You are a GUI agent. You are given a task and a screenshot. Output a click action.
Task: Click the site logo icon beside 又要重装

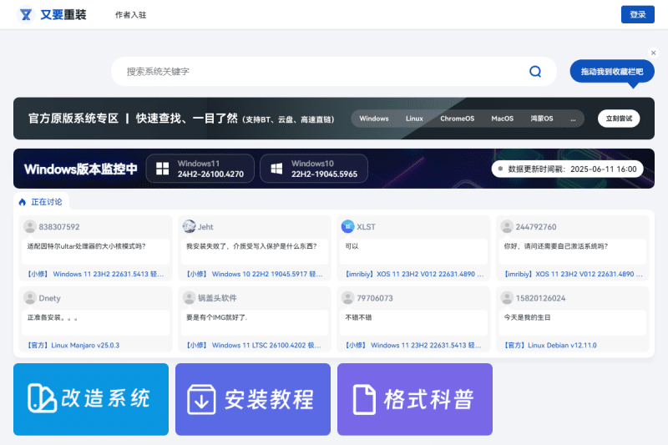click(x=26, y=15)
